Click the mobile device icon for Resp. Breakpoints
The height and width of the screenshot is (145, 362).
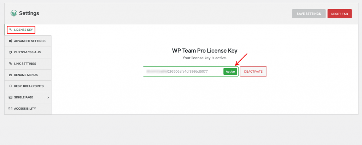(x=10, y=86)
